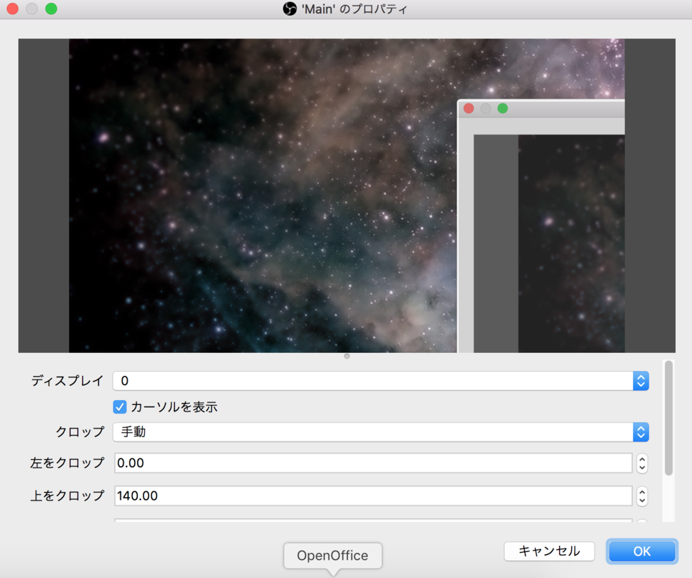Image resolution: width=692 pixels, height=578 pixels.
Task: Click the 上をクロップ value field
Action: click(373, 496)
